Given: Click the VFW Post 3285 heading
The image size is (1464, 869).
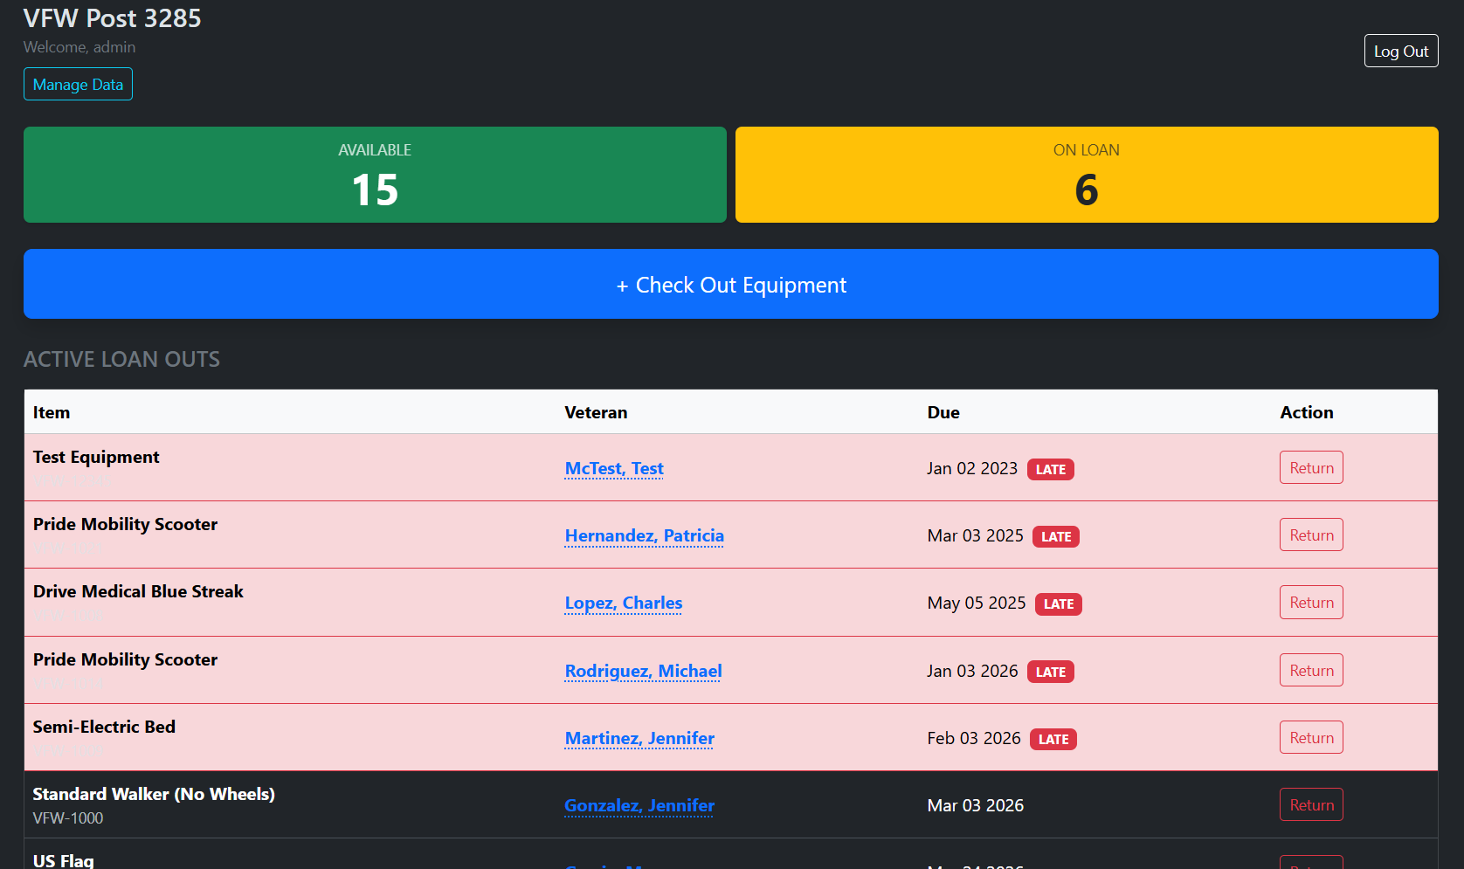Looking at the screenshot, I should [x=112, y=17].
